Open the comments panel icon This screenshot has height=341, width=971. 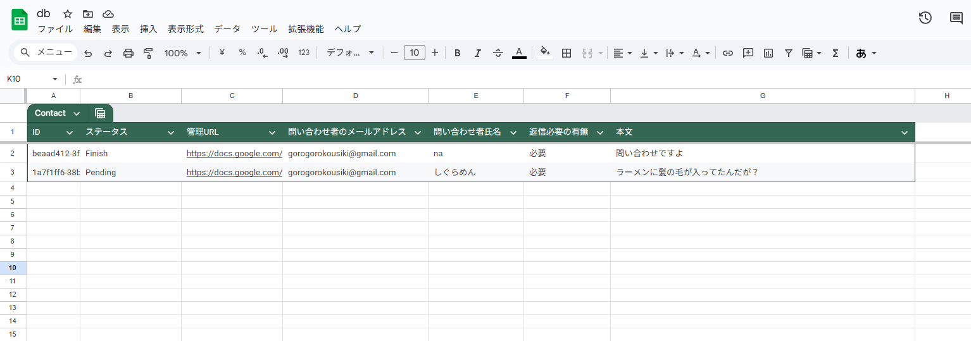click(956, 18)
